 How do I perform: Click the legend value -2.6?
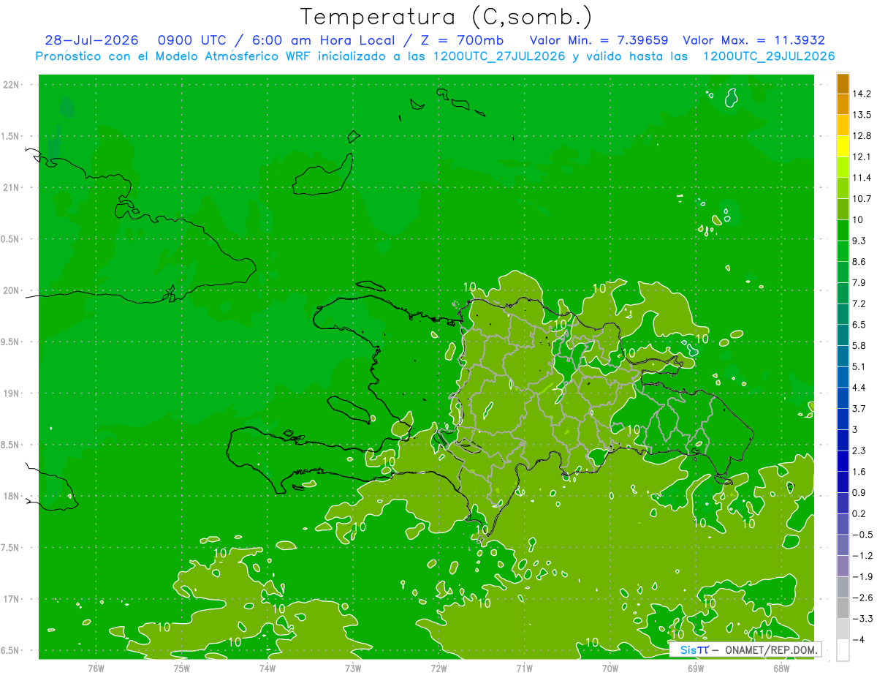coord(862,598)
